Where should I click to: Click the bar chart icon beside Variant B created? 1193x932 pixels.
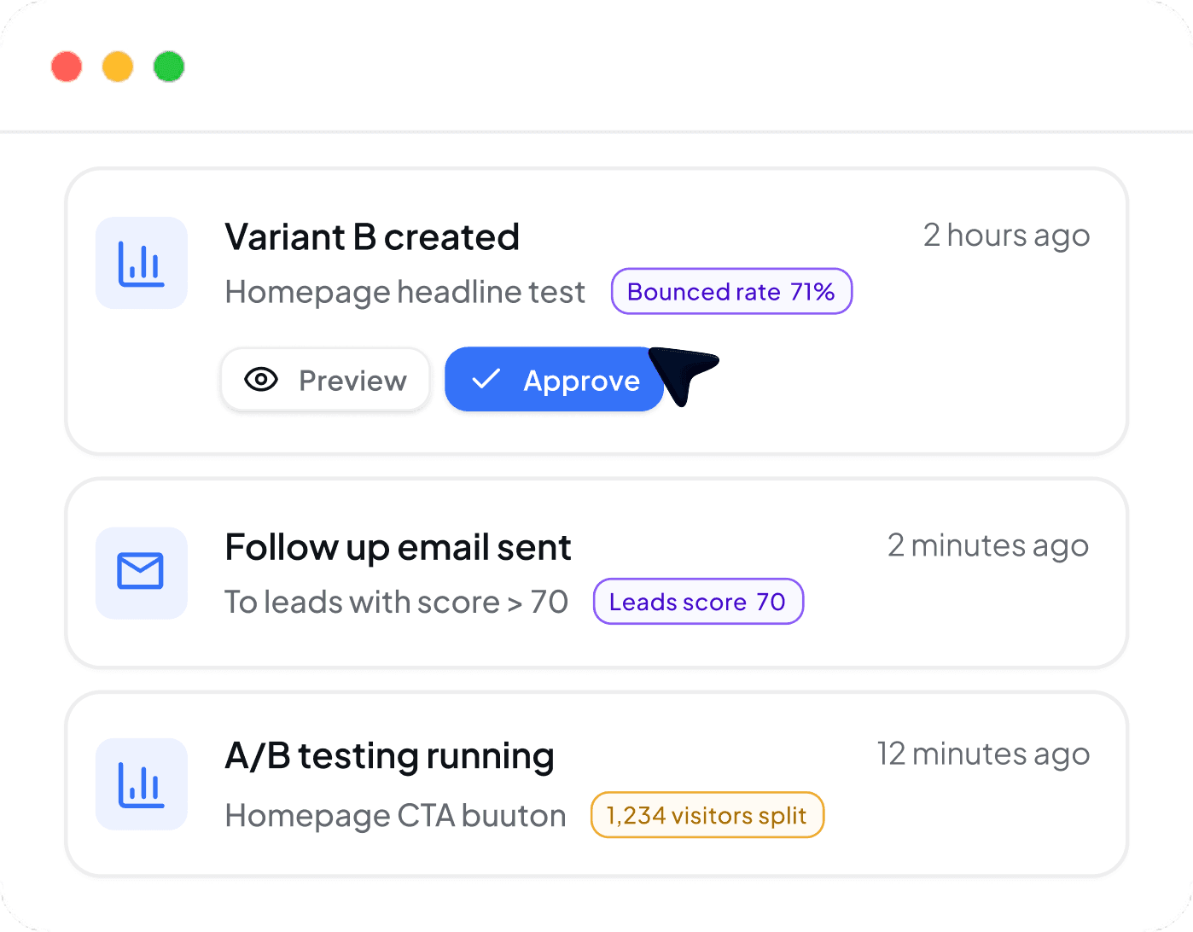(x=142, y=263)
